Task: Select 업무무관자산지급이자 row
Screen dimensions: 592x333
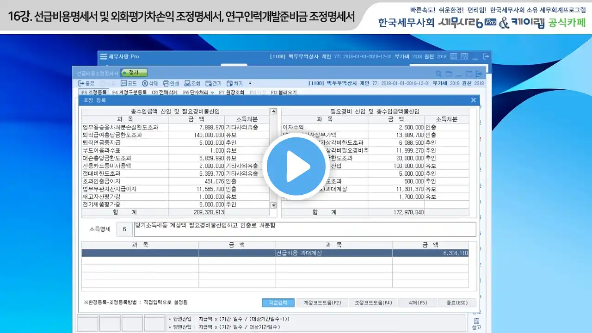Action: 175,189
